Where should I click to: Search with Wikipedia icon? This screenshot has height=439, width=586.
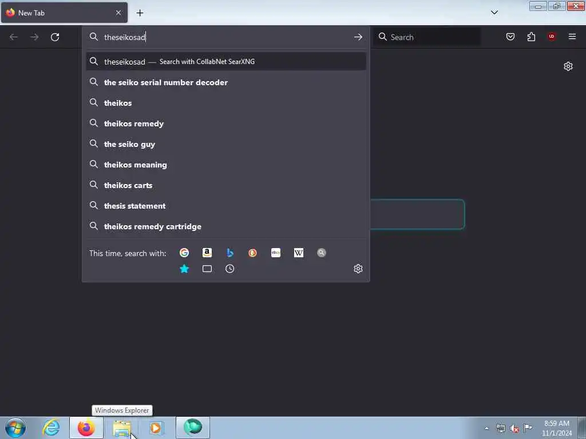tap(299, 253)
